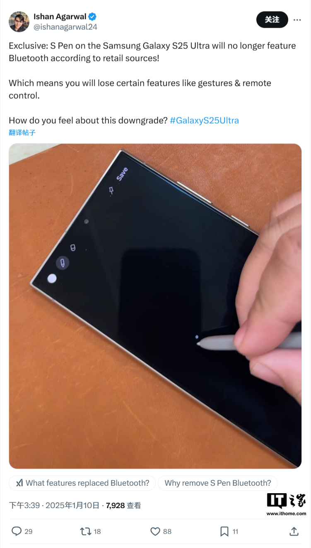Click the Ishan Agarwal display name
This screenshot has height=548, width=311.
coord(60,17)
